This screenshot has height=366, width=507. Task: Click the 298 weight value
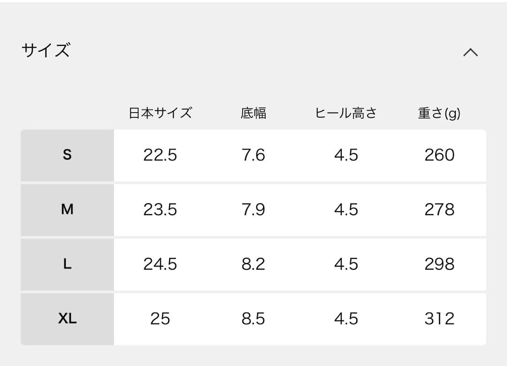click(438, 264)
